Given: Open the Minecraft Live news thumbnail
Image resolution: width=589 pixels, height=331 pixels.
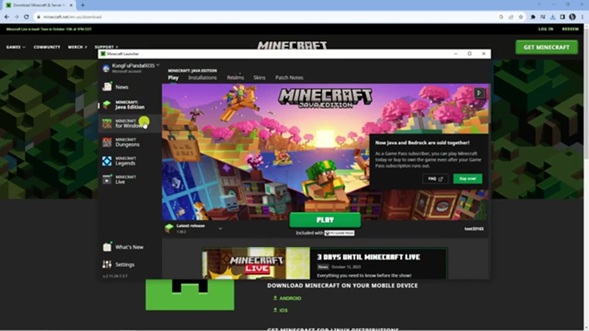Looking at the screenshot, I should pos(256,263).
